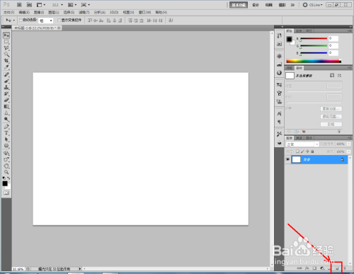This screenshot has height=274, width=354.
Task: Select the Pen tool
Action: (6, 127)
